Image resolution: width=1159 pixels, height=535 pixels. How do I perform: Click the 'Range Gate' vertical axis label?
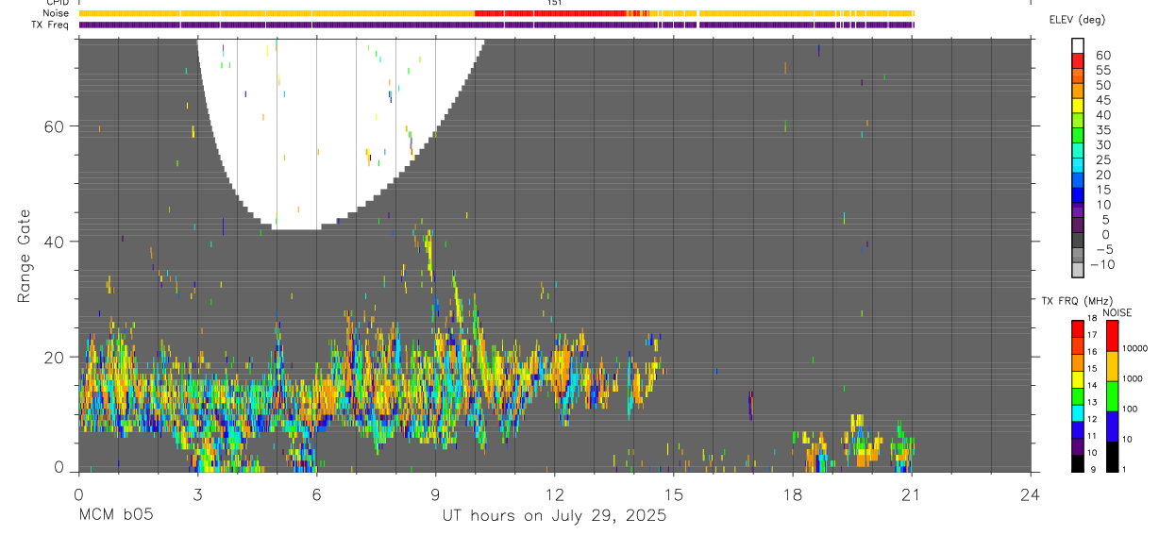[25, 256]
